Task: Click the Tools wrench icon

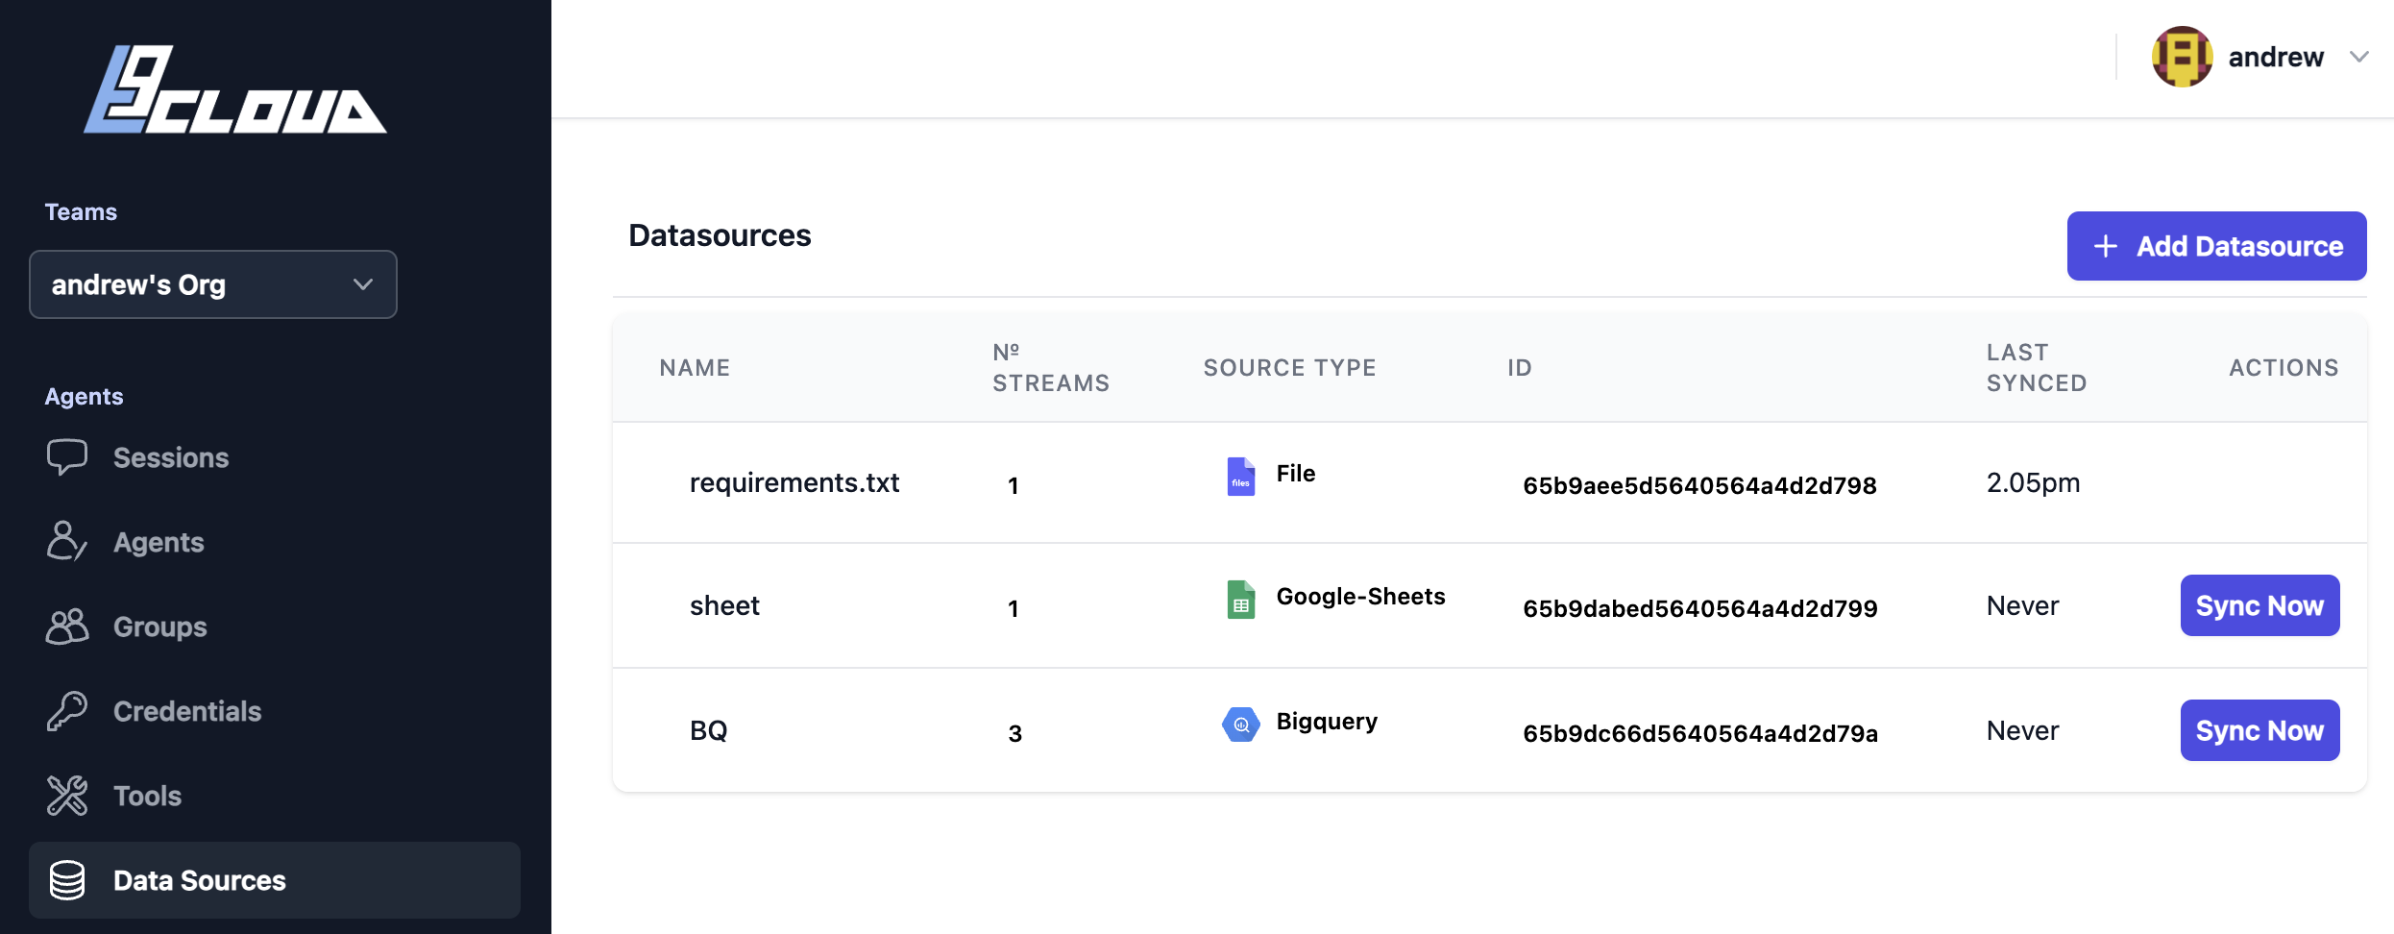Action: [x=67, y=796]
